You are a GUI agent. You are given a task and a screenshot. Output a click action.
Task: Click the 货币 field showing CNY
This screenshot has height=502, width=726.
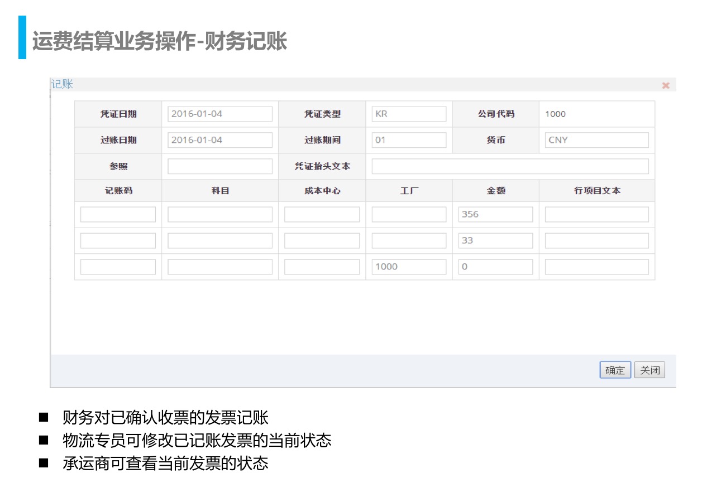(x=596, y=140)
